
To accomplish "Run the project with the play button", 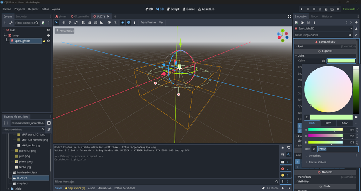I will click(301, 9).
